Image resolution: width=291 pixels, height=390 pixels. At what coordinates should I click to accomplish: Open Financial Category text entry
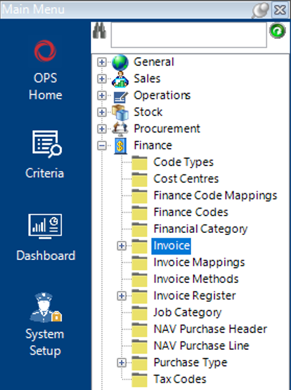[x=201, y=229]
